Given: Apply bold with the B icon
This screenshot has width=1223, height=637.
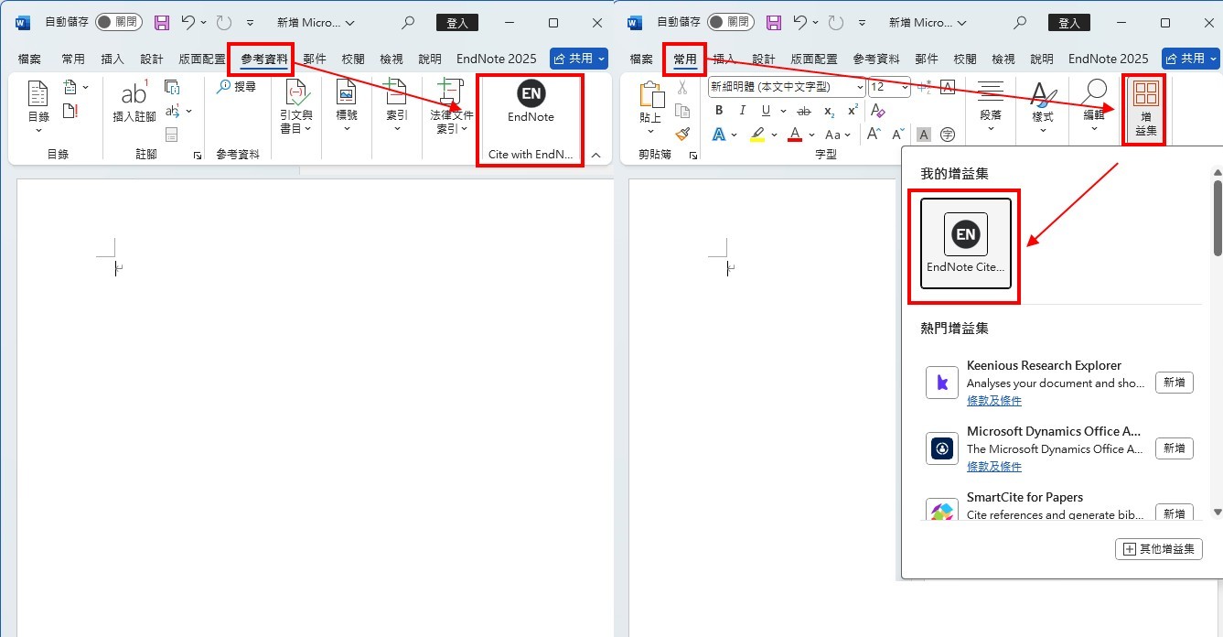Looking at the screenshot, I should click(x=719, y=111).
